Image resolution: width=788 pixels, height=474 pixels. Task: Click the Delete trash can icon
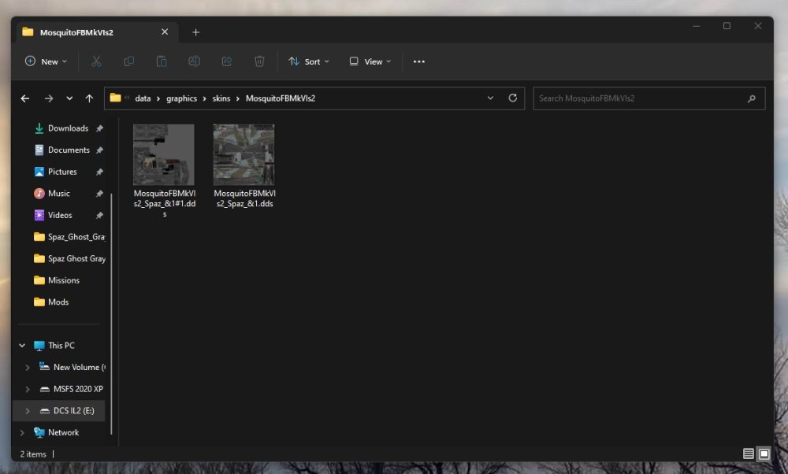(x=259, y=61)
